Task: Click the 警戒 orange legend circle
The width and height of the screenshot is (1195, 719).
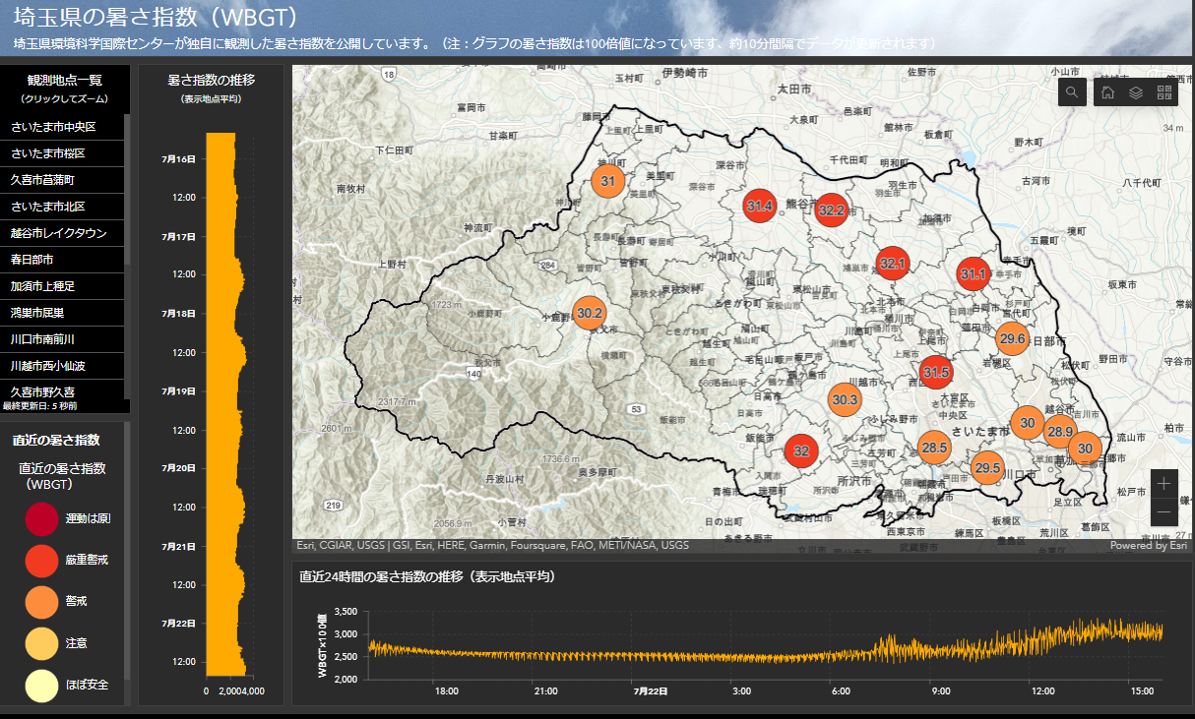Action: (x=42, y=601)
